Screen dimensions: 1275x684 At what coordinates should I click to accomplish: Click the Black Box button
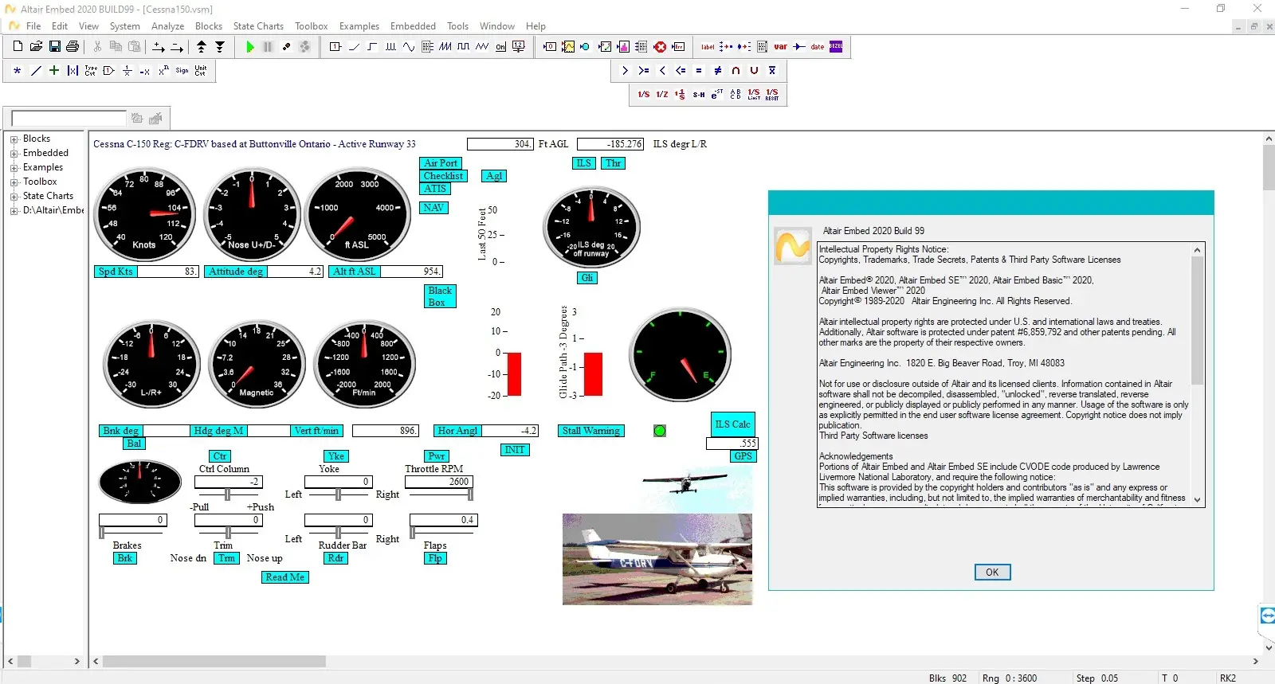click(440, 296)
